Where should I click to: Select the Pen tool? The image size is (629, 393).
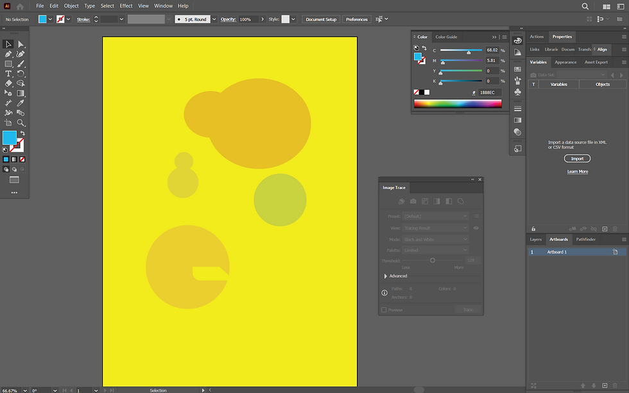coord(8,54)
